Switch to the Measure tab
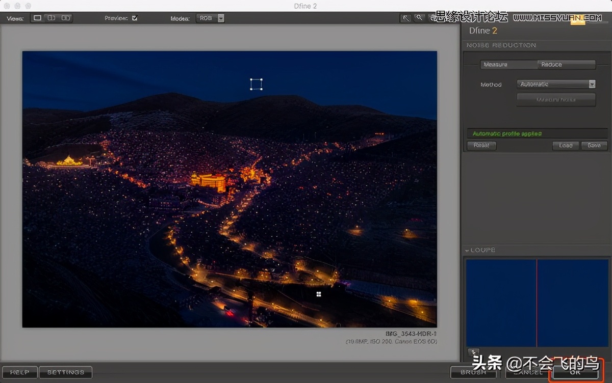612x383 pixels. 508,65
